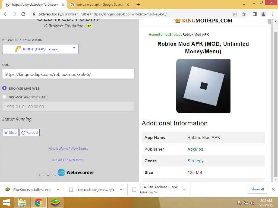Click the muted volume tray icon
This screenshot has width=278, height=208.
click(252, 203)
